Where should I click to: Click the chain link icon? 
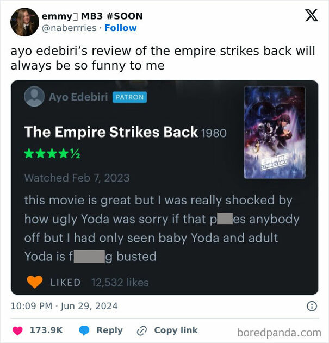tap(141, 330)
